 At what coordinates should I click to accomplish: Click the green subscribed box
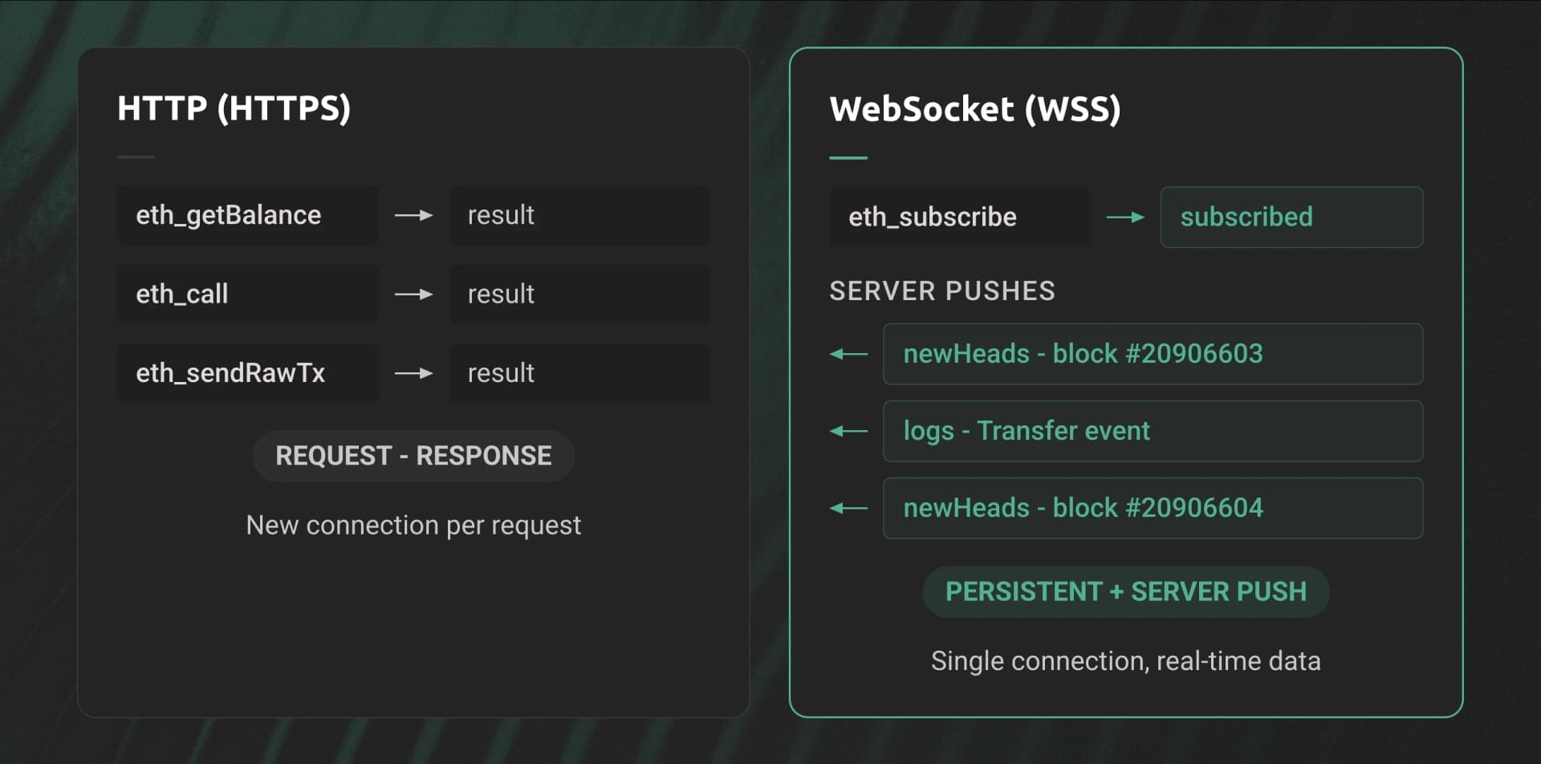click(x=1291, y=217)
